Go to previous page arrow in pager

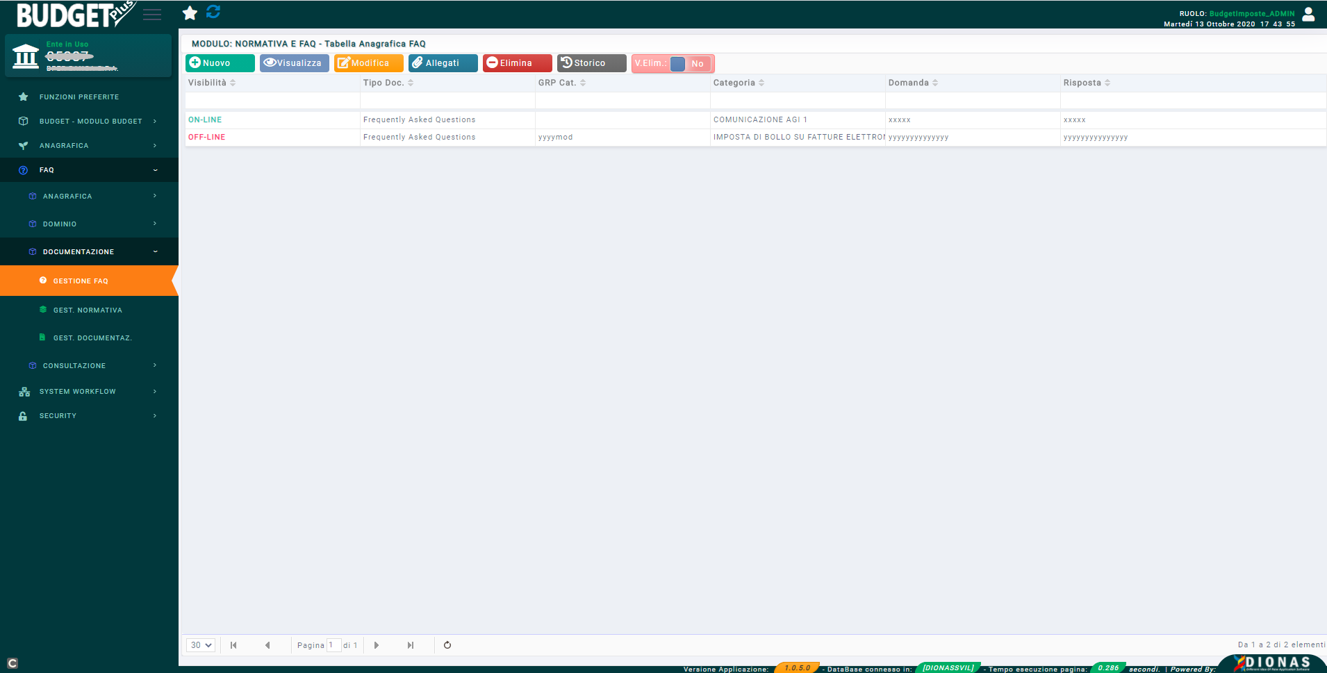(267, 645)
